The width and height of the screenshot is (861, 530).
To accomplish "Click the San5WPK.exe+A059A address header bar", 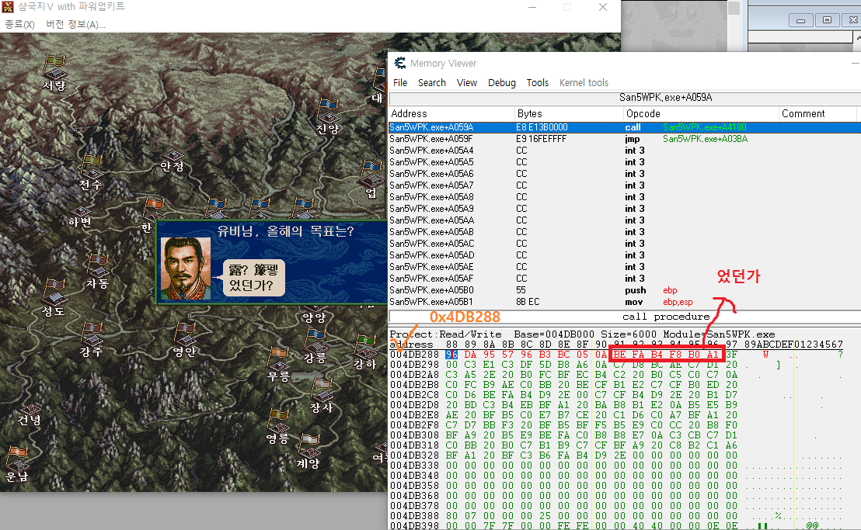I will point(625,98).
